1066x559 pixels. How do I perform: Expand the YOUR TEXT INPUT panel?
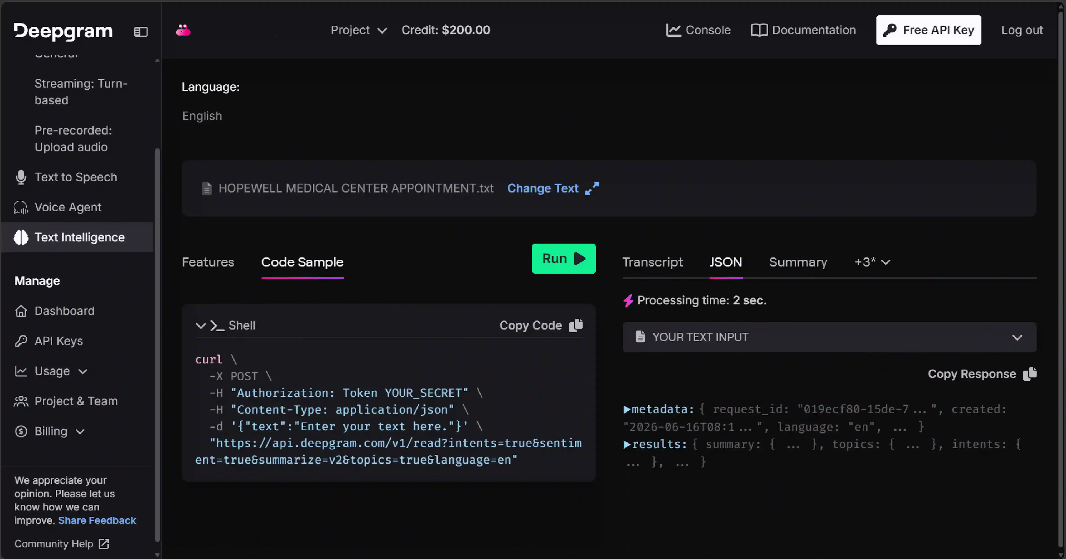829,337
